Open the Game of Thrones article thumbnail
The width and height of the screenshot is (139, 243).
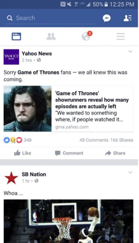[x=28, y=109]
